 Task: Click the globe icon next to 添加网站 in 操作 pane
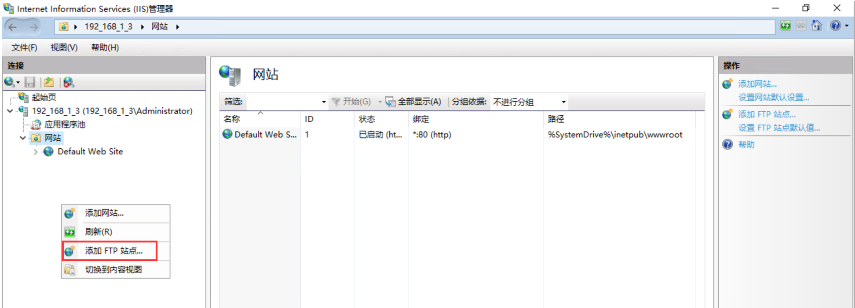click(728, 84)
